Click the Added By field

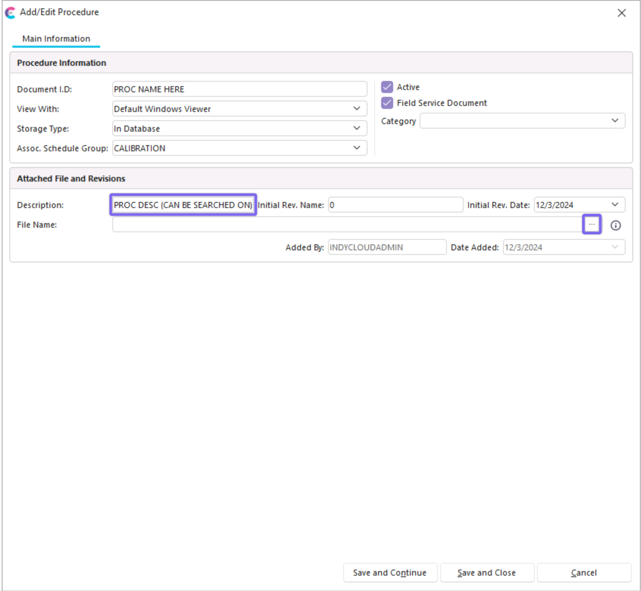[x=387, y=248]
